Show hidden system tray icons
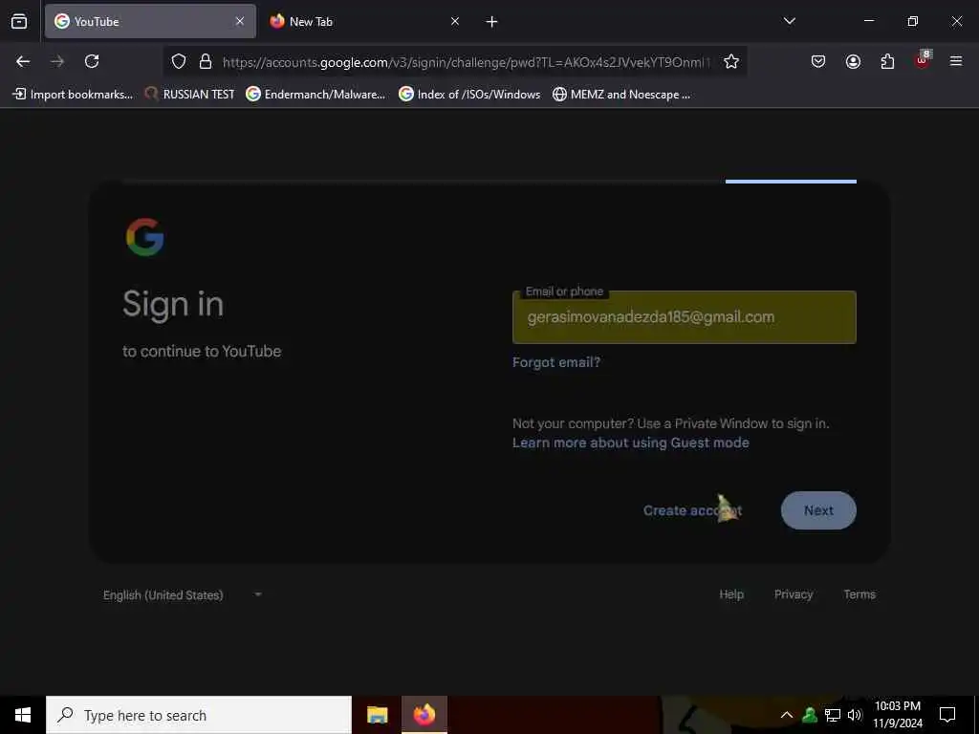979x734 pixels. [787, 715]
